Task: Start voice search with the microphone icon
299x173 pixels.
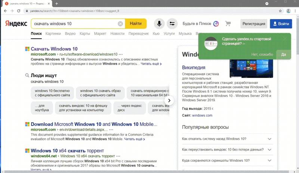Action: (x=159, y=24)
